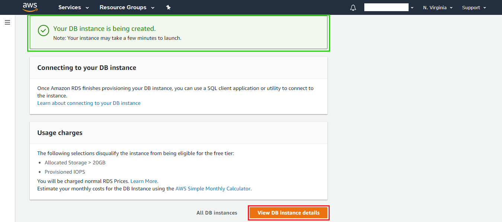This screenshot has width=502, height=222.
Task: Go to All DB instances
Action: coord(217,213)
